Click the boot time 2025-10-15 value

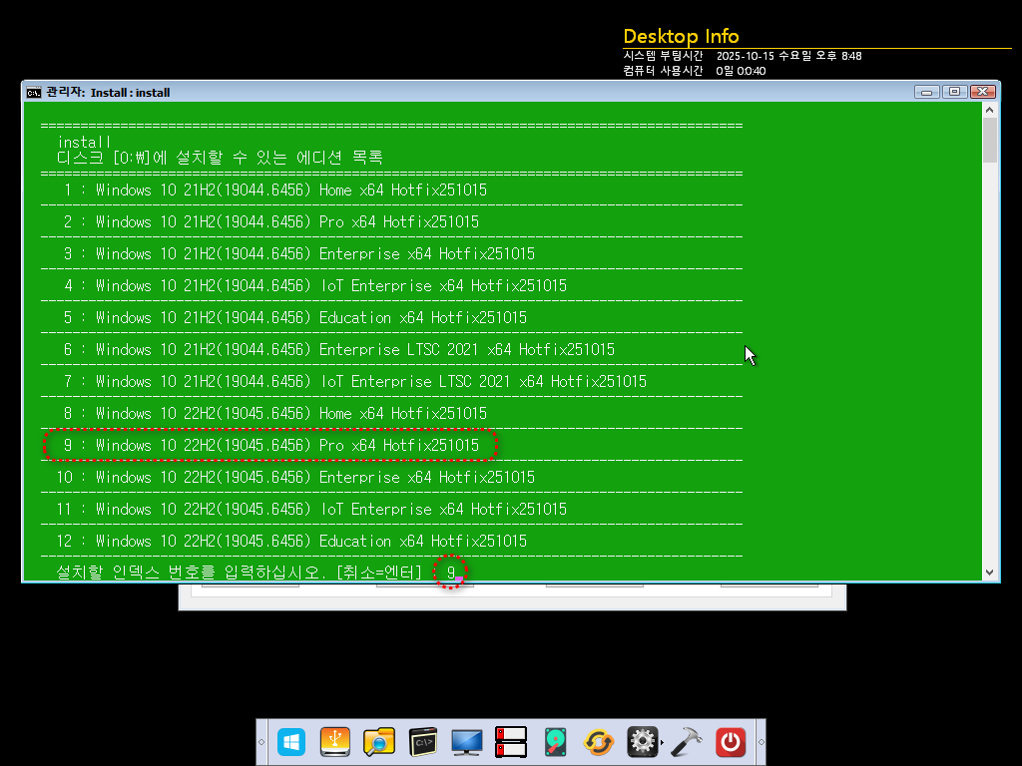[x=788, y=56]
